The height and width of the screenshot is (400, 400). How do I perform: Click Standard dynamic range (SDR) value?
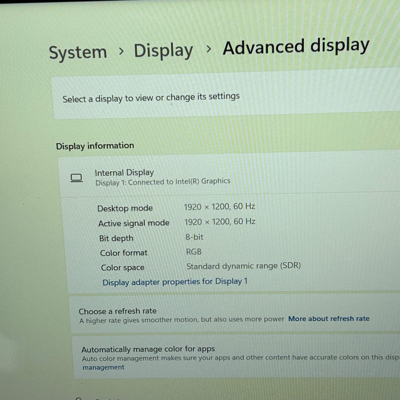tap(244, 266)
